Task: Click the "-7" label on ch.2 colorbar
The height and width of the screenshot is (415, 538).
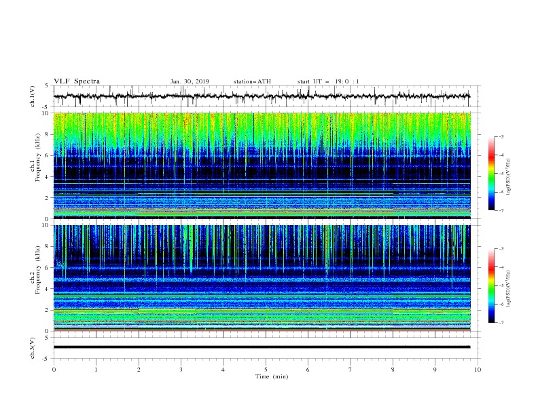Action: click(x=501, y=323)
